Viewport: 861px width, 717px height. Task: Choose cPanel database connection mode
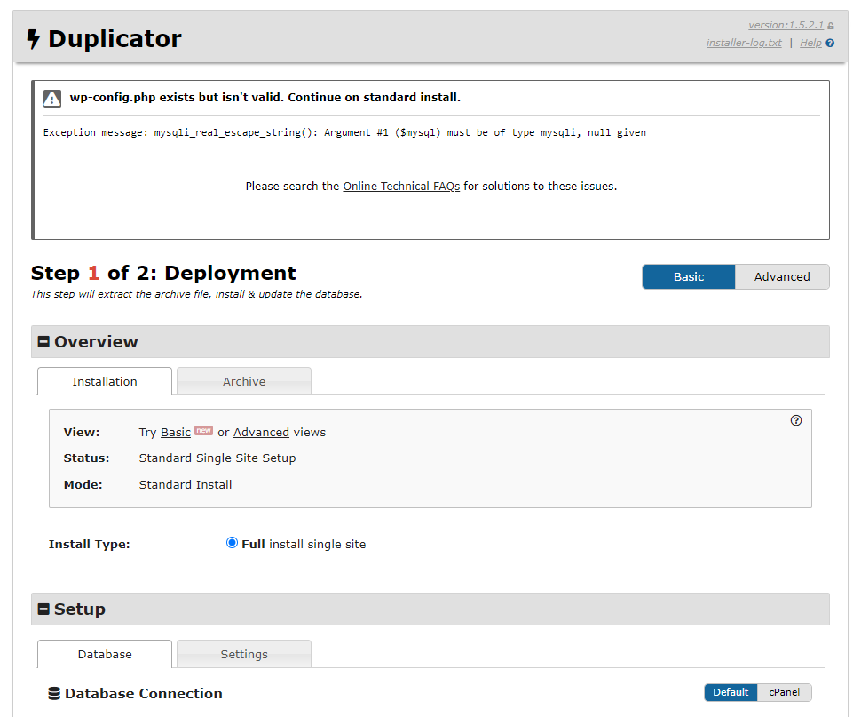tap(784, 692)
